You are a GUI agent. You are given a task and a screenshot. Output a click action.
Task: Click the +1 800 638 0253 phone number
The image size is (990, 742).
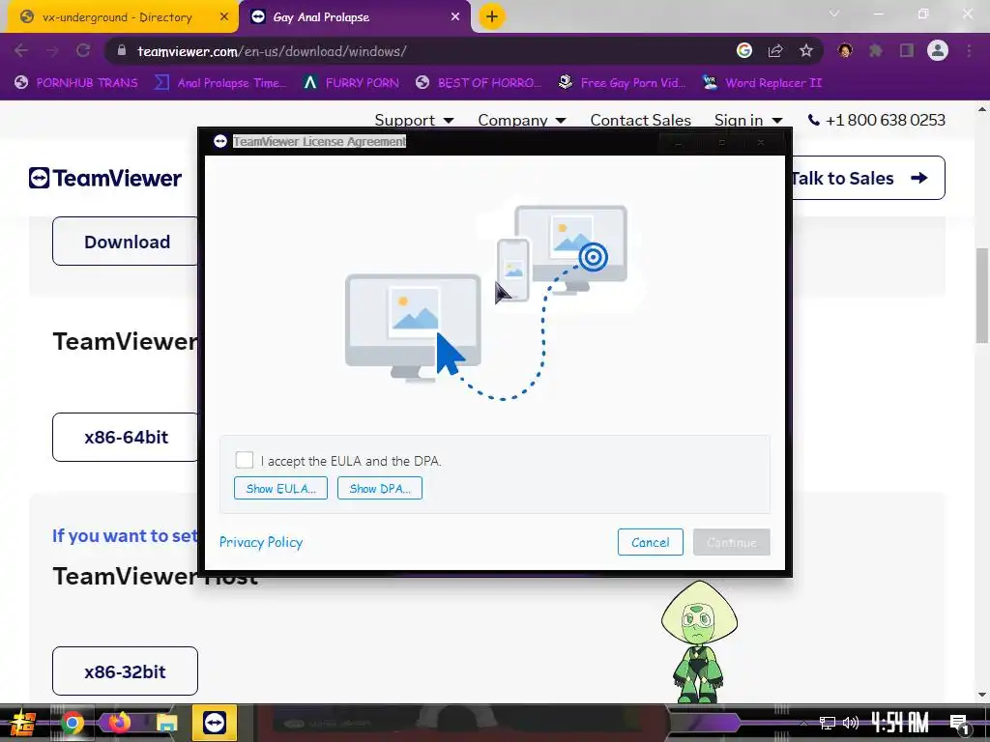point(877,120)
